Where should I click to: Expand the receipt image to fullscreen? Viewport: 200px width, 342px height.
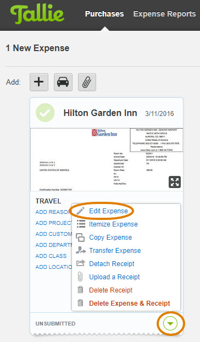(x=175, y=182)
